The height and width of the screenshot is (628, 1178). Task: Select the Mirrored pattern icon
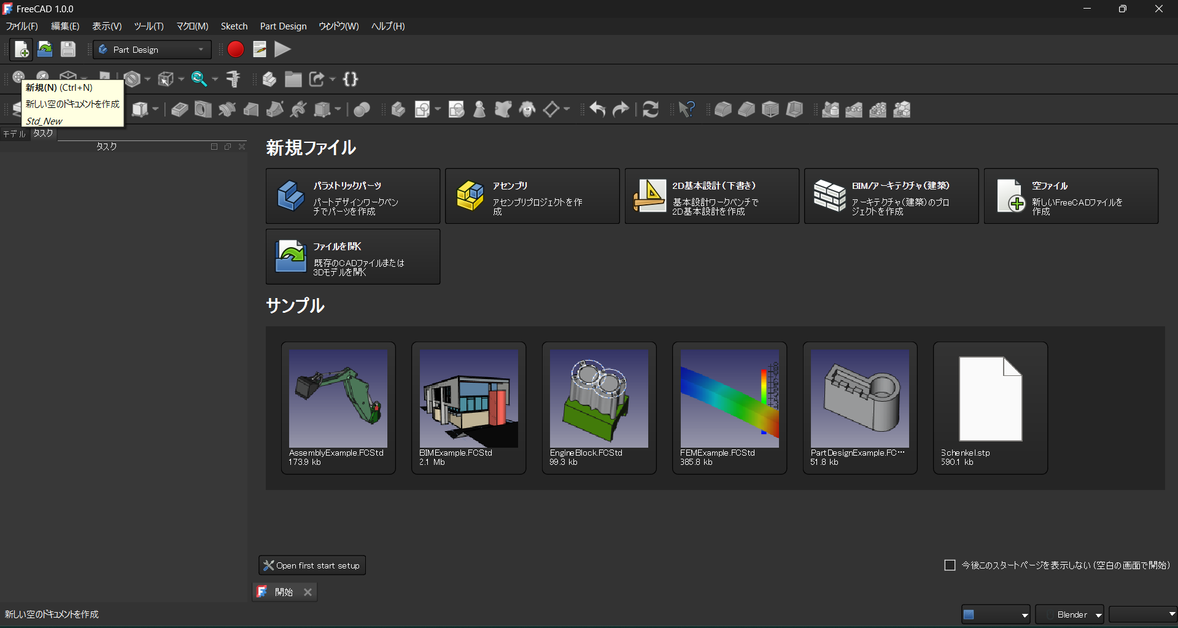point(831,109)
